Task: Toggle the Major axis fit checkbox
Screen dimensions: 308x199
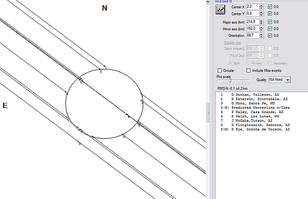Action: (x=270, y=22)
